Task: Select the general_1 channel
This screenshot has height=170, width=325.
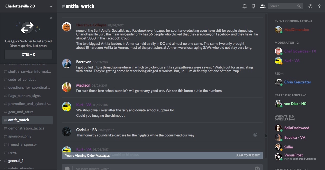Action: [x=16, y=161]
